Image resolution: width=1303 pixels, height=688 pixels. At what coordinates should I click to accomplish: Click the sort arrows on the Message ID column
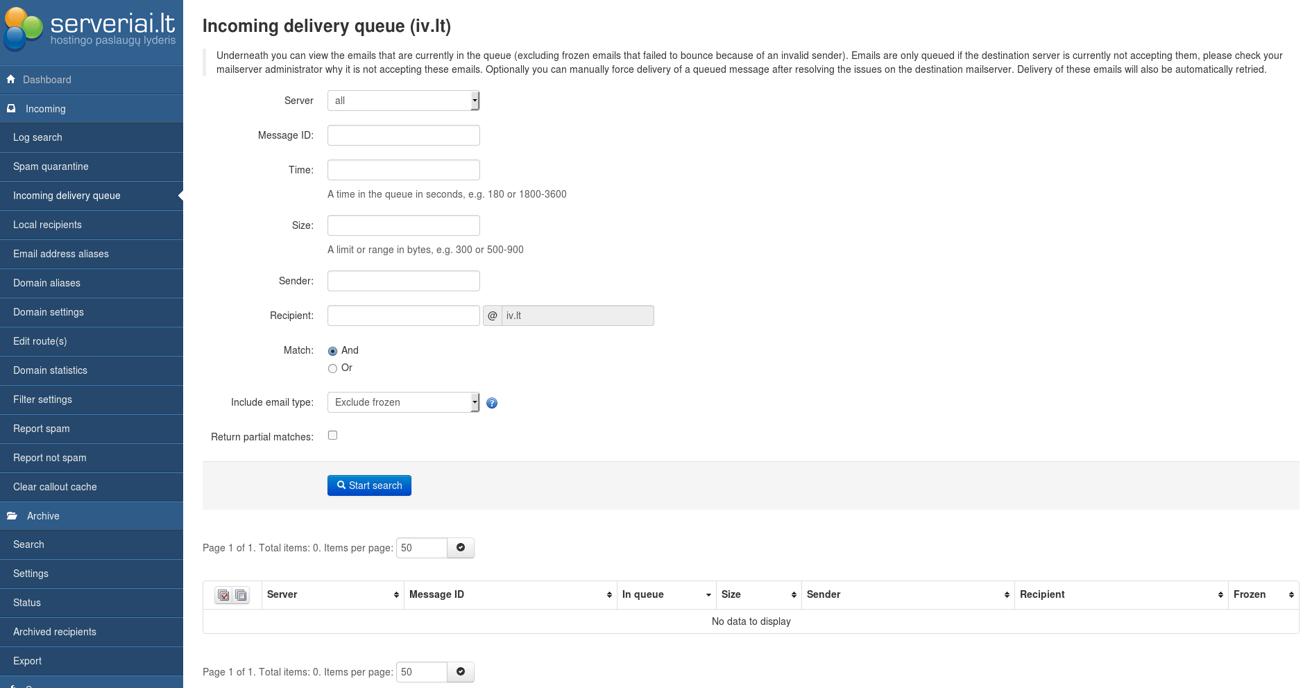pyautogui.click(x=609, y=595)
